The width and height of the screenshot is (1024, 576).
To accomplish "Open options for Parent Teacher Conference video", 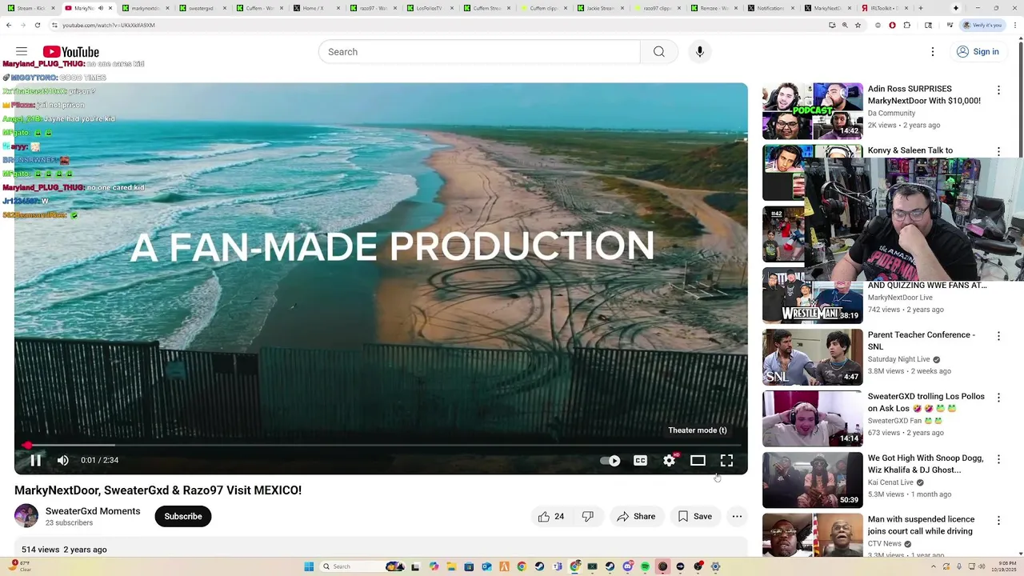I will click(998, 336).
